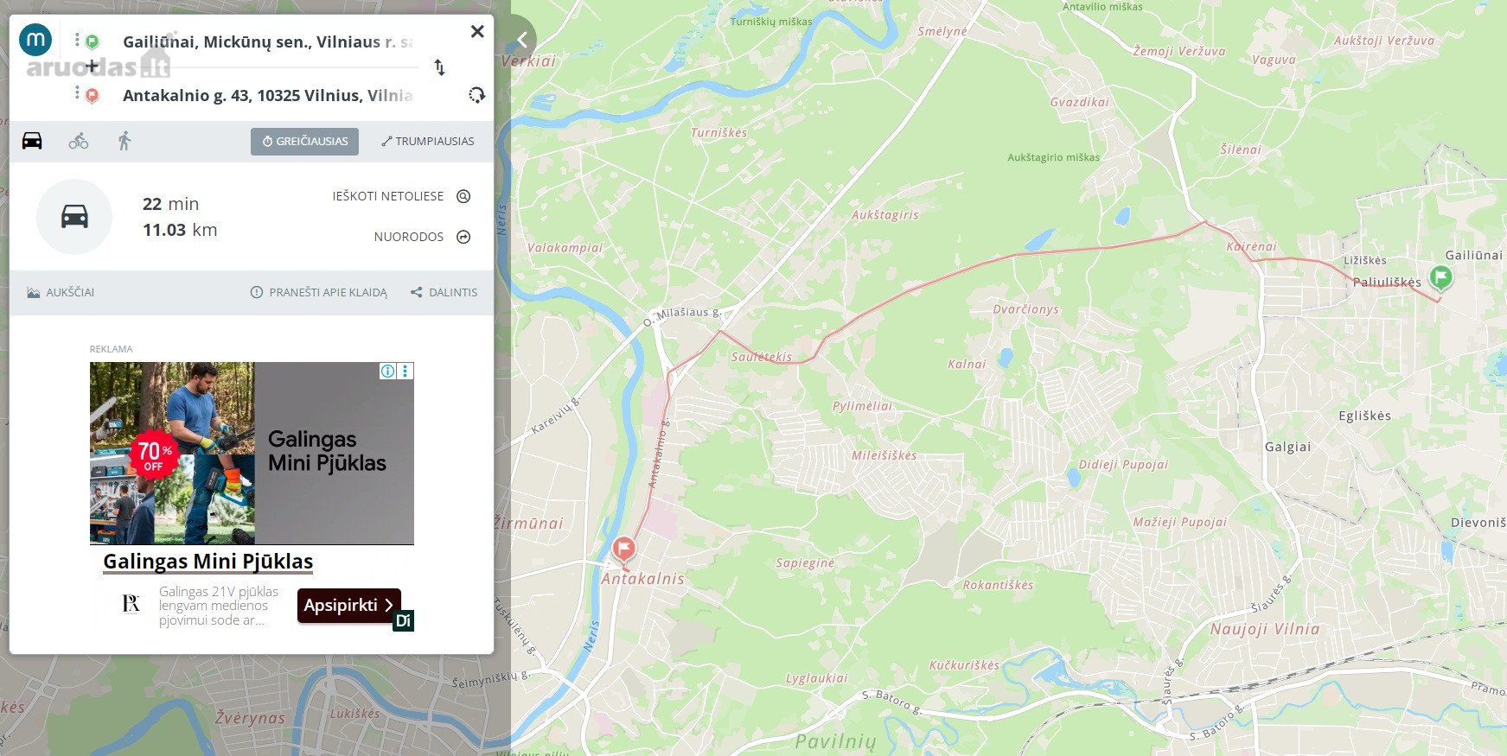Viewport: 1507px width, 756px height.
Task: Show AUKŠČIAI elevation profile
Action: (61, 293)
